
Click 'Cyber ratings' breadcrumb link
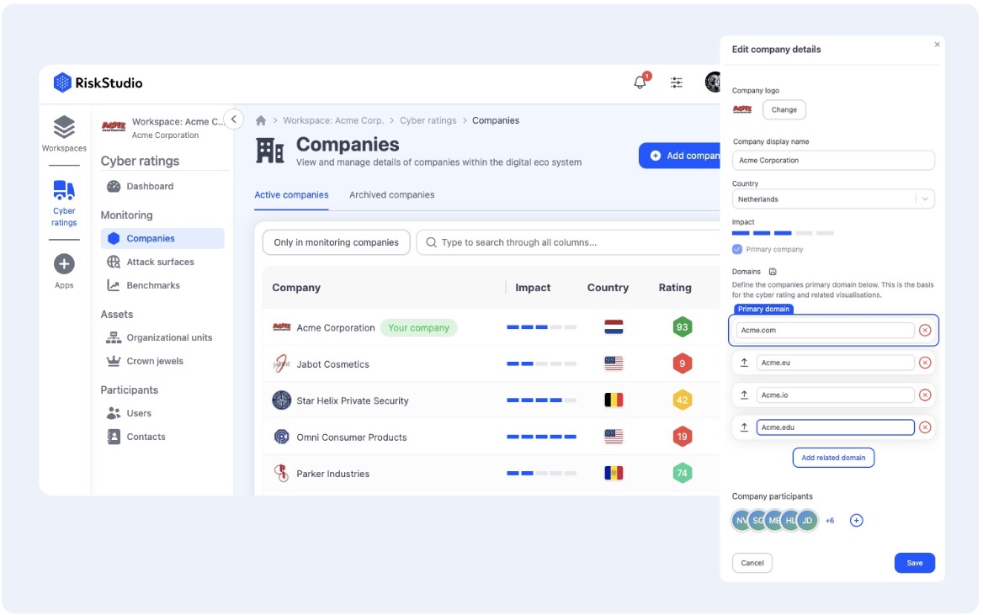[428, 120]
